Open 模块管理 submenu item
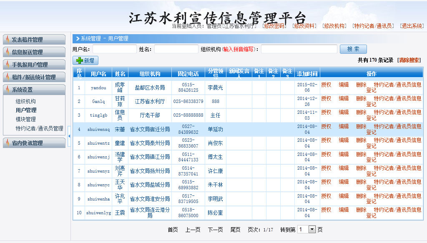The image size is (427, 243). [x=25, y=119]
